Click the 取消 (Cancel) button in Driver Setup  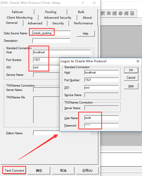(x=63, y=171)
